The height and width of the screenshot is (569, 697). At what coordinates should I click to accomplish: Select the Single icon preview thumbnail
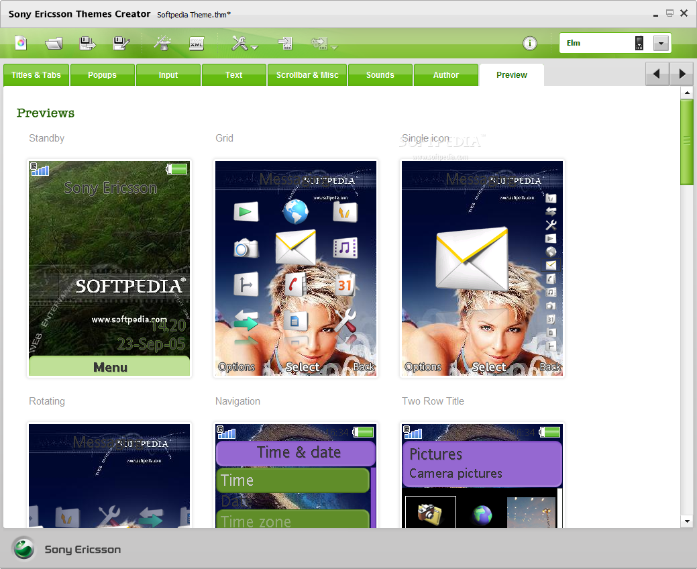coord(482,268)
